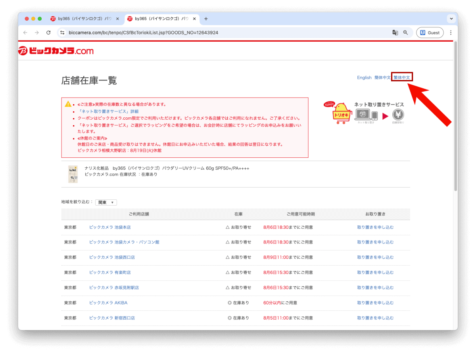This screenshot has height=354, width=476.
Task: Open the Guest profile button
Action: 430,33
